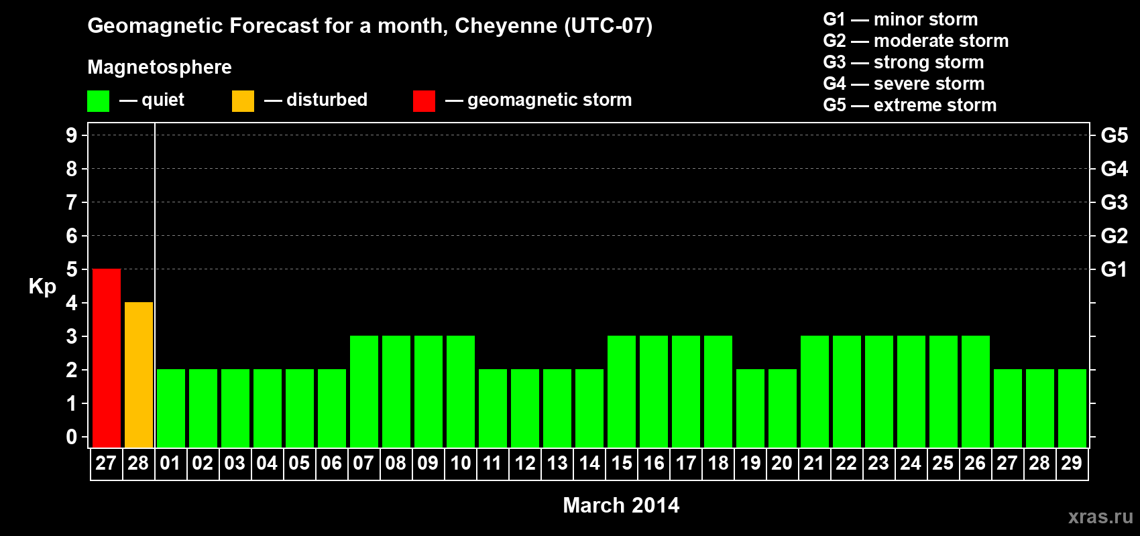The width and height of the screenshot is (1140, 536).
Task: Select the green bar for date 20
Action: (x=783, y=409)
